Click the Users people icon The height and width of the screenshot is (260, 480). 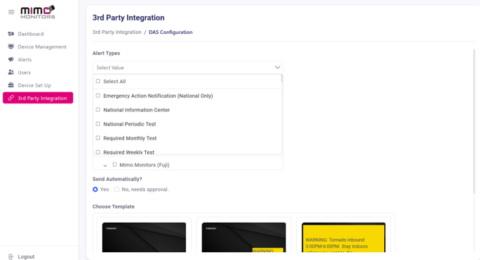11,72
